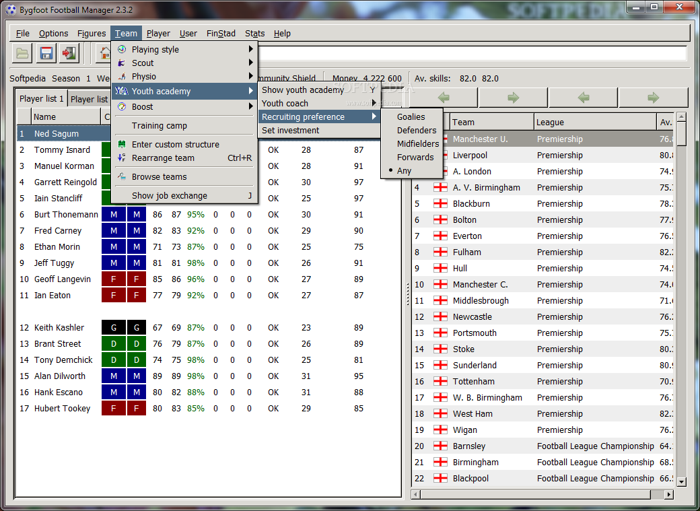Click the User menu in menu bar
This screenshot has height=511, width=700.
188,34
